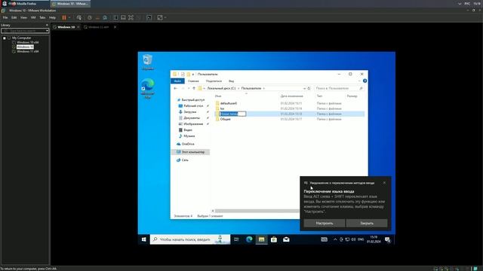Click Локальный диск (C:) in address bar
The image size is (483, 271).
click(221, 89)
